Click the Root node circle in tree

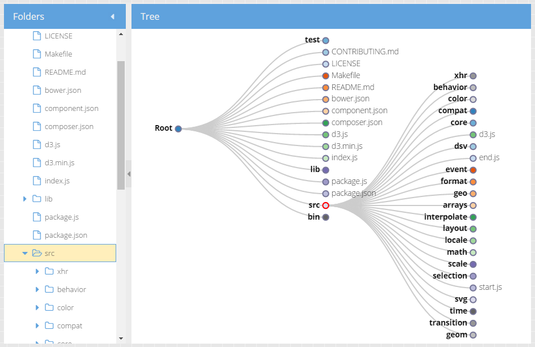click(x=178, y=128)
